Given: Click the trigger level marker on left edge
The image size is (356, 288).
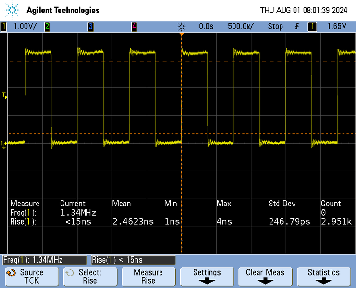Looking at the screenshot, I should 5,97.
